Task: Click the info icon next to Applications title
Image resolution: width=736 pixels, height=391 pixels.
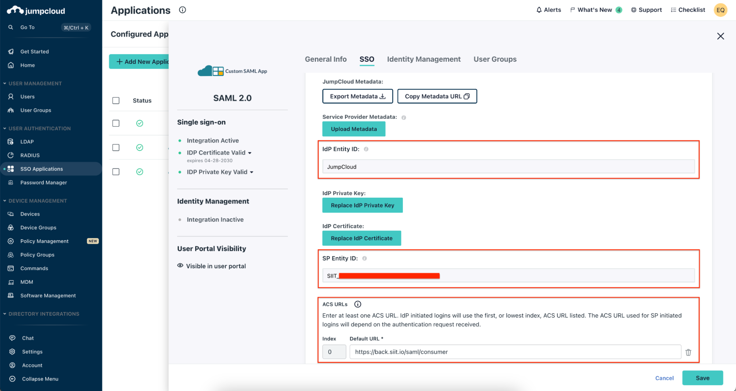Action: pyautogui.click(x=182, y=10)
